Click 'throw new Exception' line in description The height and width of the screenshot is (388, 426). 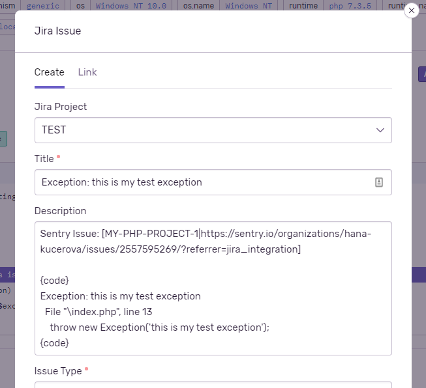coord(159,327)
